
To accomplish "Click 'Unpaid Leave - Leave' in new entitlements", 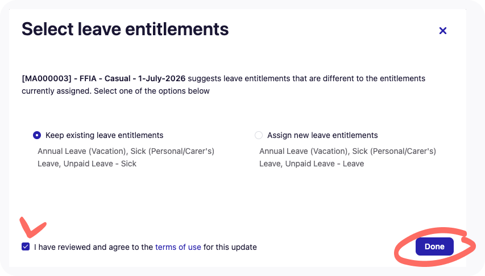I will tap(325, 164).
